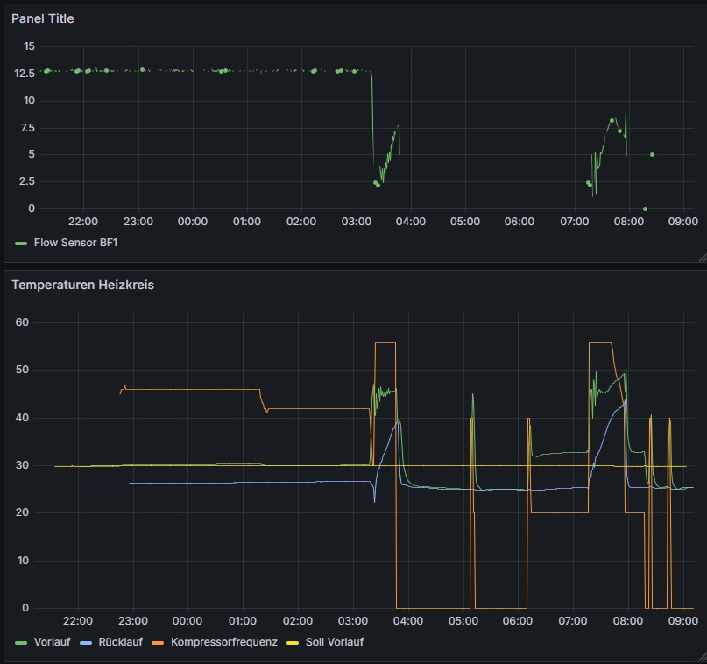Click the yellow Soll Vorlauf legend marker
The image size is (707, 664).
(294, 642)
